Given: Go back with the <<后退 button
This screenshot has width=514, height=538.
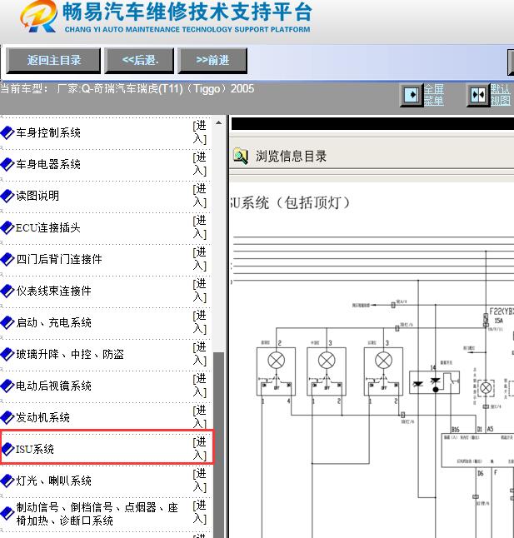Looking at the screenshot, I should 139,61.
